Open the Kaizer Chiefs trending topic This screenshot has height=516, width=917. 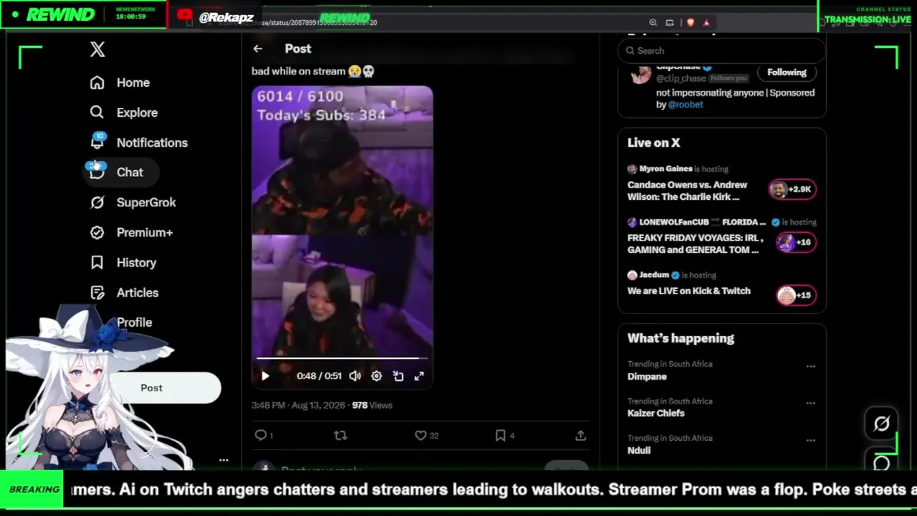[656, 413]
